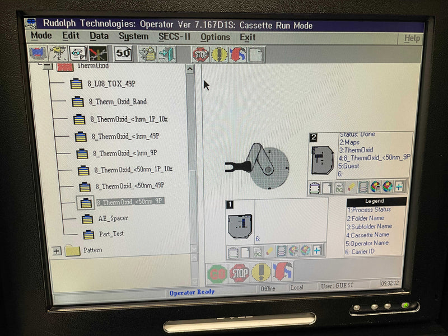Open the Options menu
The height and width of the screenshot is (336, 448).
(215, 37)
